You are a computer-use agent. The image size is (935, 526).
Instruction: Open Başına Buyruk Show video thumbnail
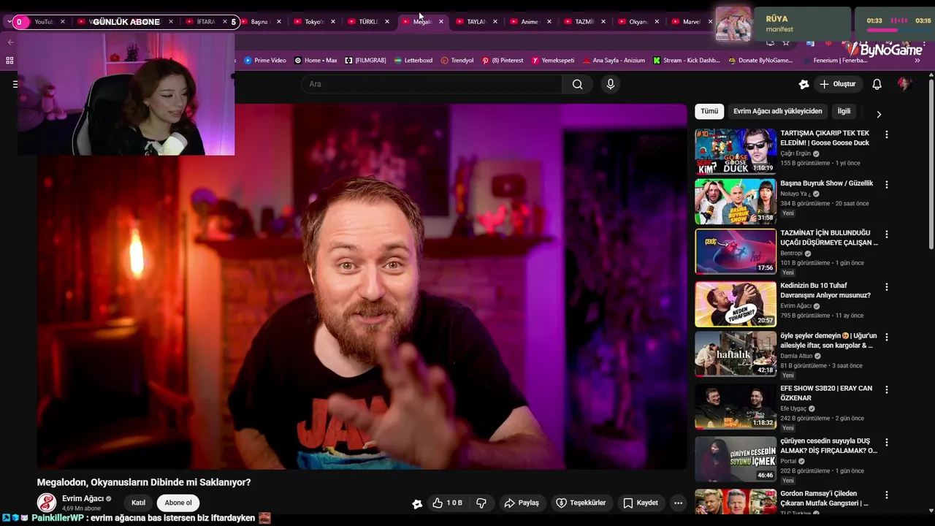point(736,201)
